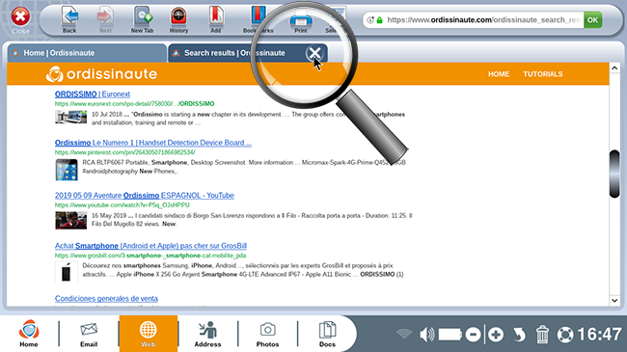Open the euronext.com green URL
Screen dimensions: 627x352
click(x=134, y=103)
